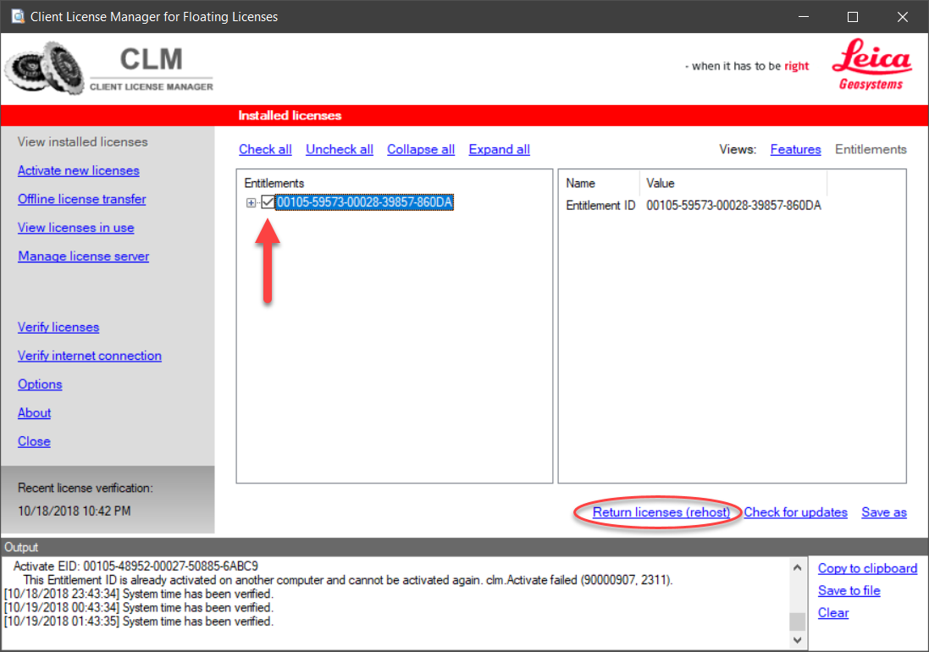
Task: Click the Close link in sidebar
Action: 34,441
